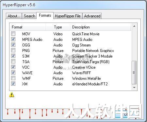Select the 'MOV' format name
The image size is (147, 122).
26,34
